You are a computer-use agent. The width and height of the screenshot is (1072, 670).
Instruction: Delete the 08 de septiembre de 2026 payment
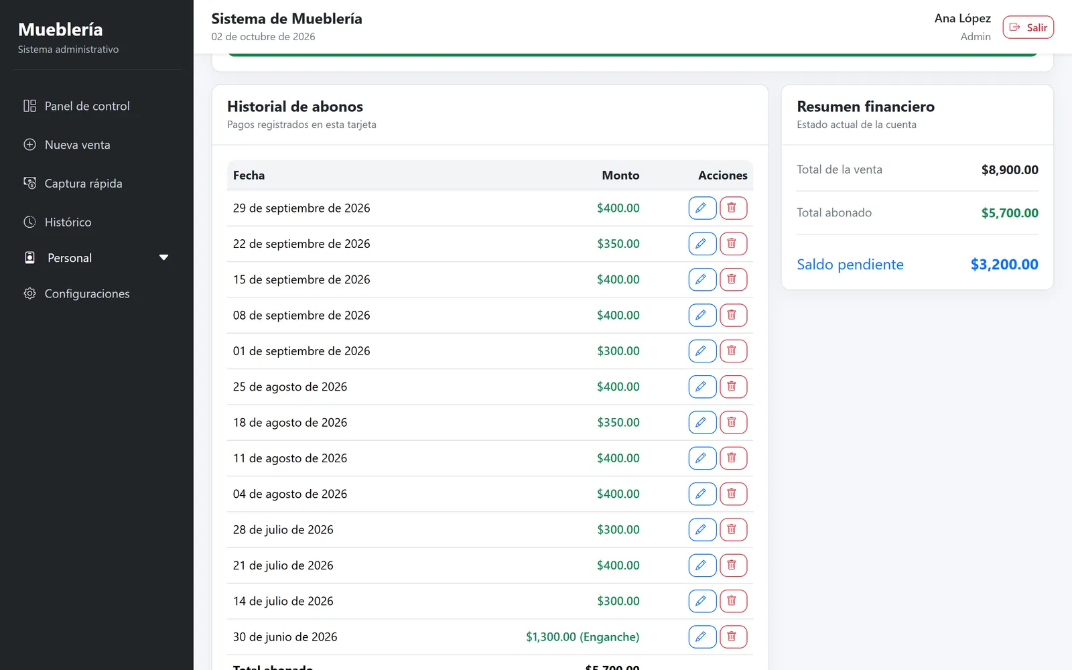click(x=733, y=316)
